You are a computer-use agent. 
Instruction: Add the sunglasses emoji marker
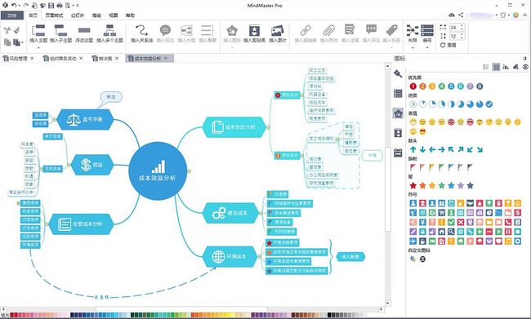point(422,131)
